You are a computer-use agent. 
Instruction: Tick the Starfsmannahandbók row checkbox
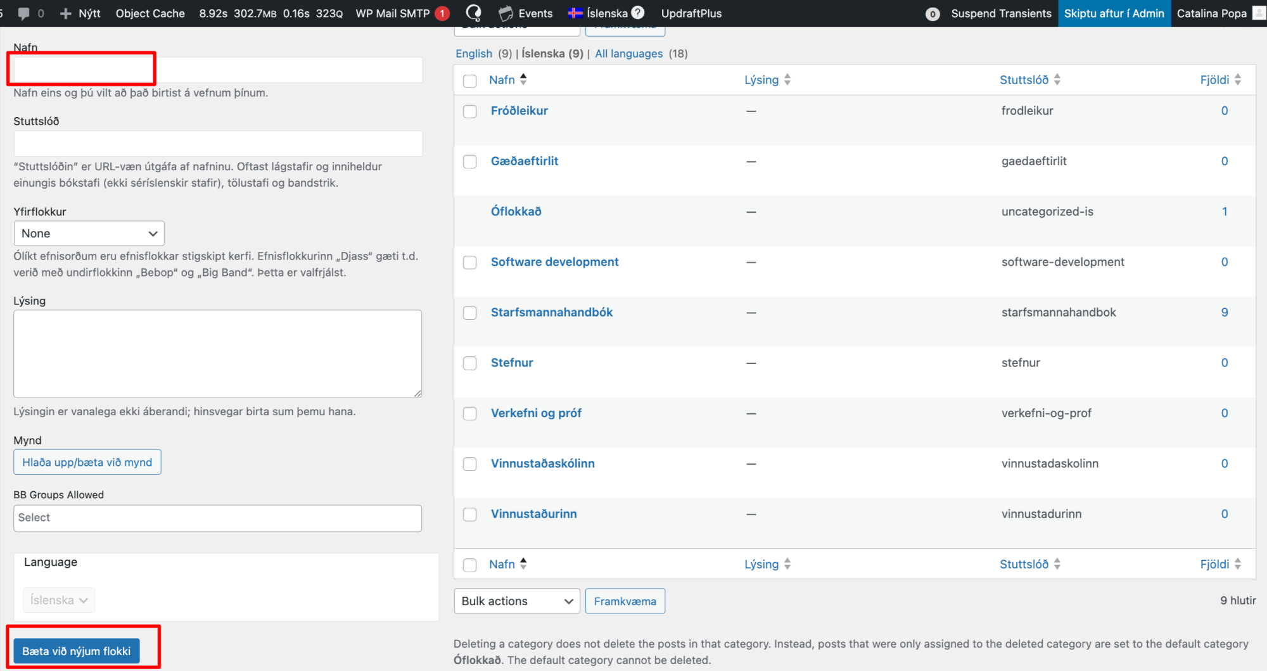[x=469, y=313]
